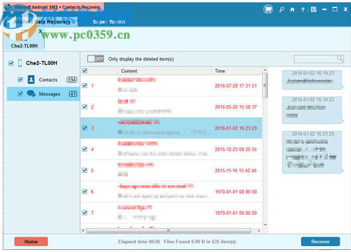351x252 pixels.
Task: Uncheck the Contacts checkbox
Action: [20, 80]
